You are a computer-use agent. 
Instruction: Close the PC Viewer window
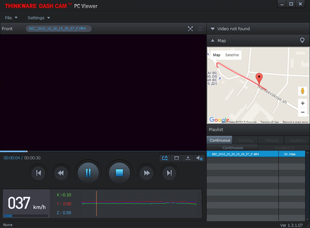pyautogui.click(x=300, y=4)
